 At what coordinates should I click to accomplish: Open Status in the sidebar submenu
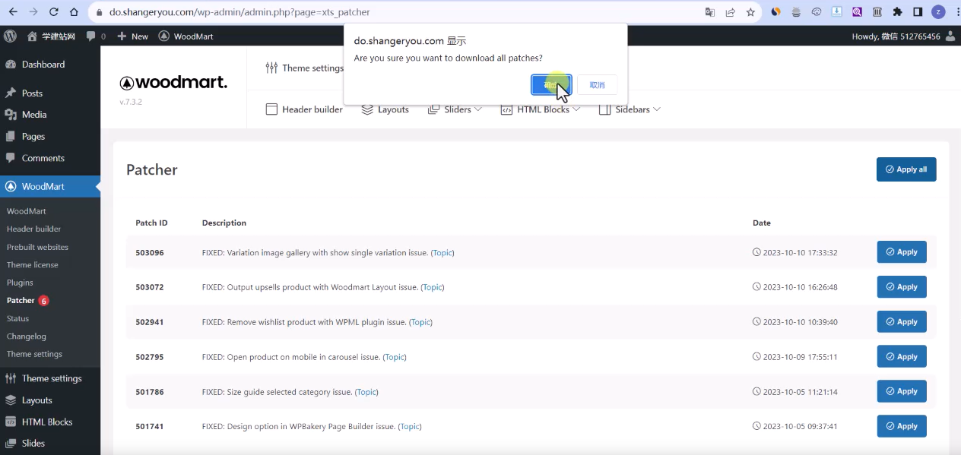[x=17, y=318]
